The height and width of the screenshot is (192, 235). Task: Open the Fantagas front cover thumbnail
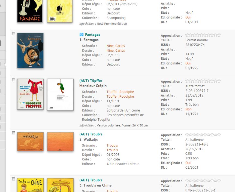point(30,51)
